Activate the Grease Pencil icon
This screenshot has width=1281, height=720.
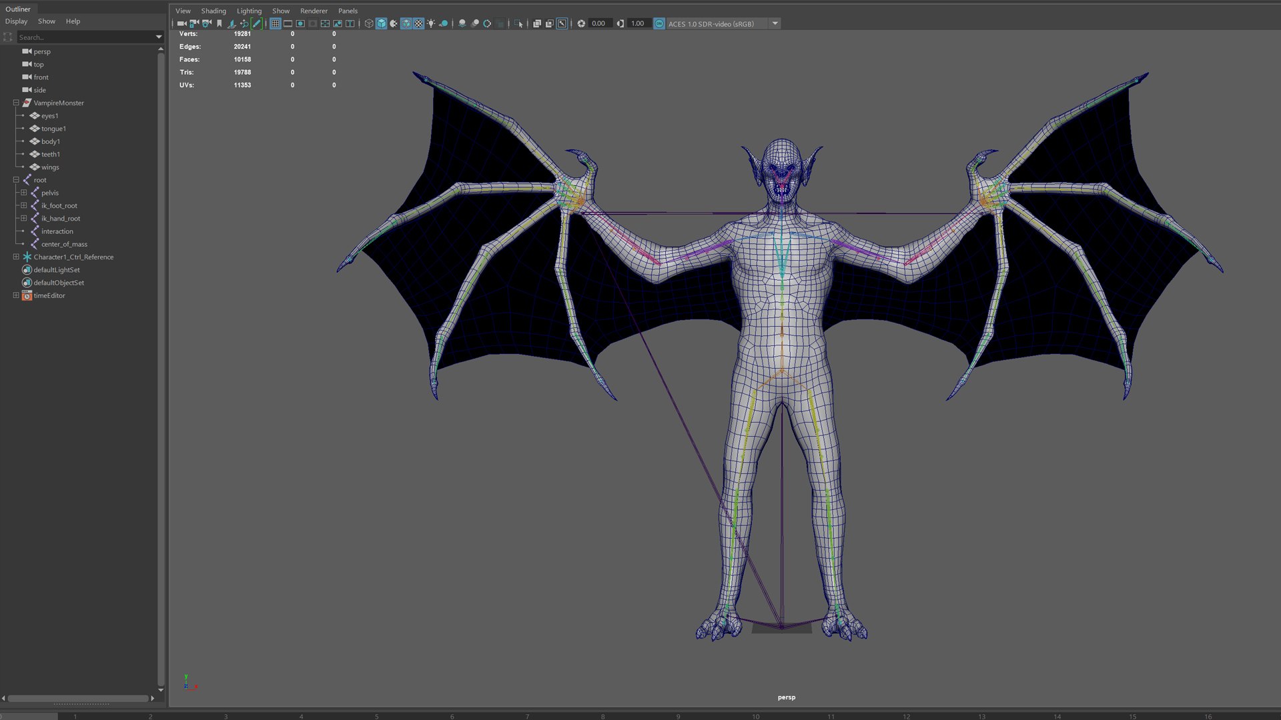(x=256, y=23)
